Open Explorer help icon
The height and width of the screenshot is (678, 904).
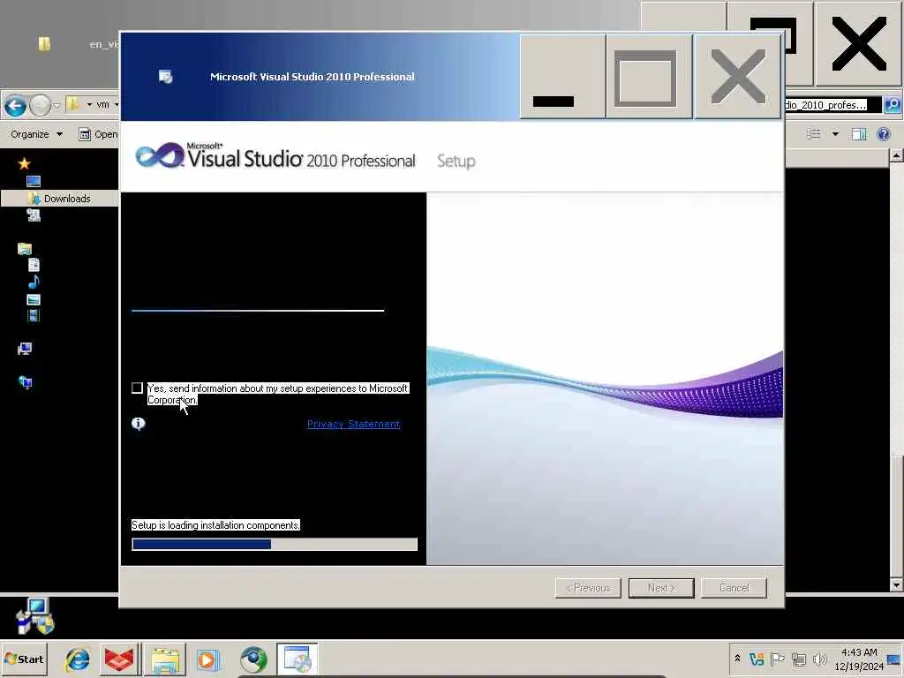pos(883,134)
